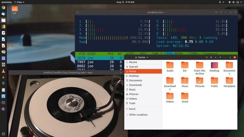Click htop Load average value 0.75
This screenshot has height=137, width=244.
(x=189, y=41)
